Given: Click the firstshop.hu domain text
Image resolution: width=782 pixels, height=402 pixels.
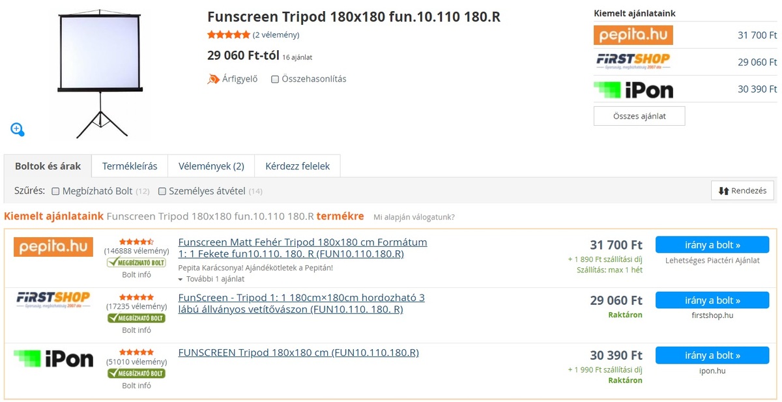Looking at the screenshot, I should (x=712, y=315).
